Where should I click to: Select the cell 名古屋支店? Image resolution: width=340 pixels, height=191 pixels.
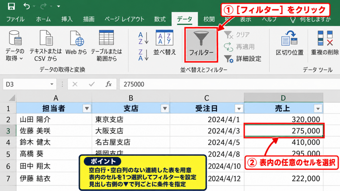coord(131,142)
